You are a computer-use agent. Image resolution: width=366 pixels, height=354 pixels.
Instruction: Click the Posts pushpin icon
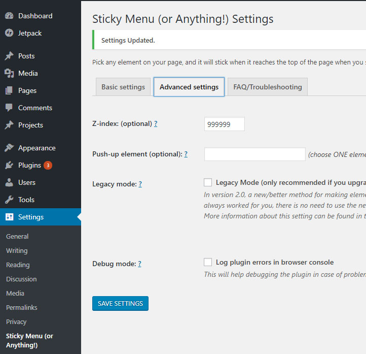pyautogui.click(x=9, y=56)
